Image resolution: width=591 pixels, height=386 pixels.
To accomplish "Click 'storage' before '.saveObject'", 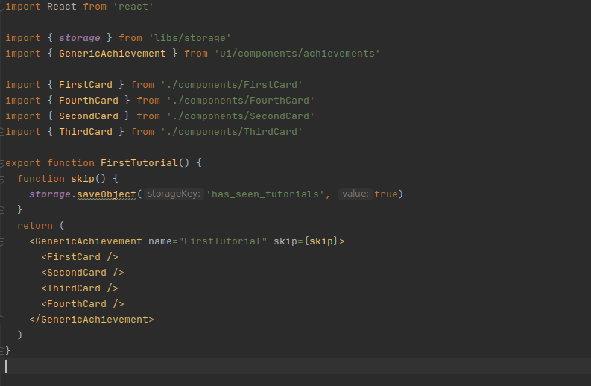I will (50, 194).
